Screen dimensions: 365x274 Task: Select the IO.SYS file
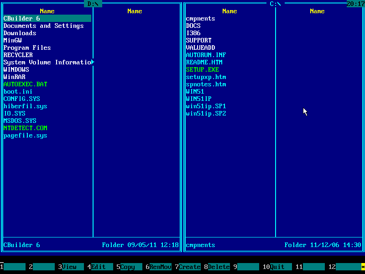click(x=15, y=113)
